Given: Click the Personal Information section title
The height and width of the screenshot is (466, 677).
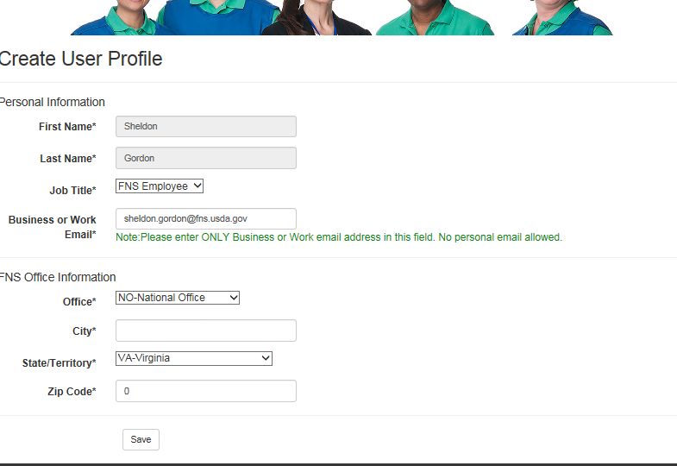Looking at the screenshot, I should (x=53, y=102).
